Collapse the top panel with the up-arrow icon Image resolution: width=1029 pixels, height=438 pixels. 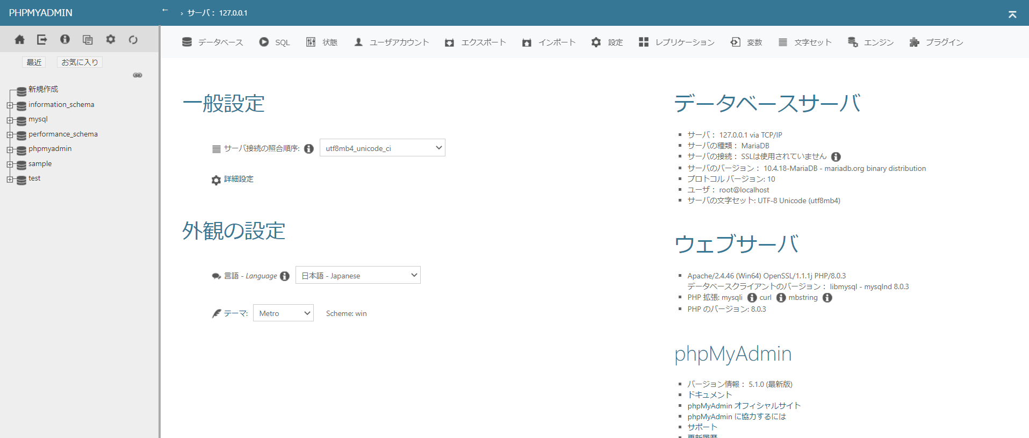point(1012,15)
